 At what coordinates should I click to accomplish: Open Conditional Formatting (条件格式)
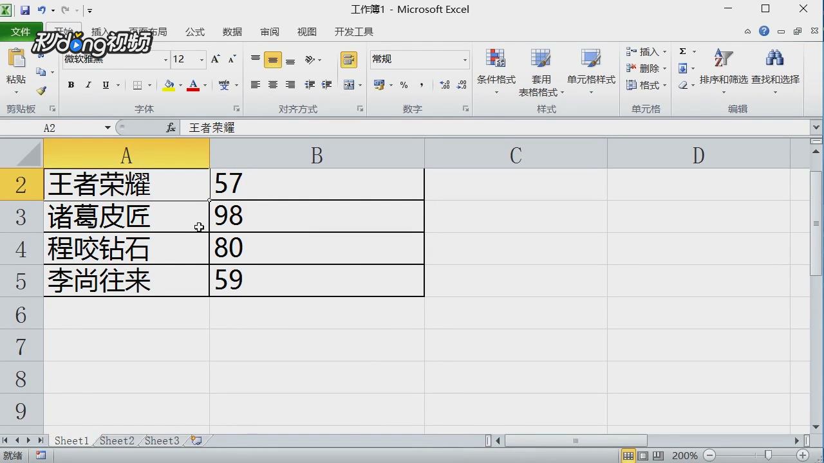point(496,72)
